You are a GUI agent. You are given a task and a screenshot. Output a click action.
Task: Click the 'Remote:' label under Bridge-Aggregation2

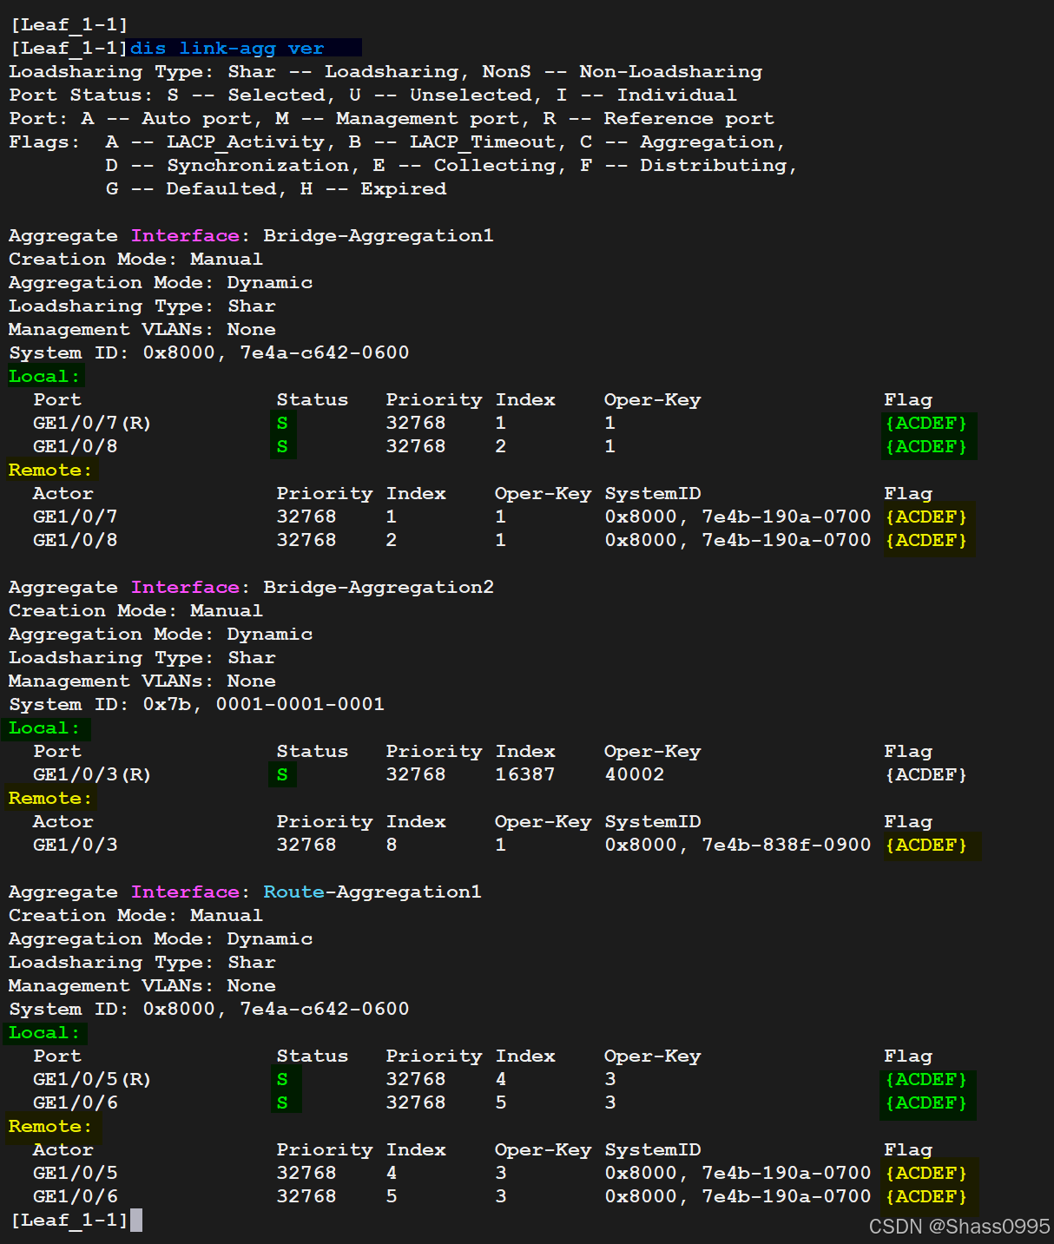pos(50,799)
